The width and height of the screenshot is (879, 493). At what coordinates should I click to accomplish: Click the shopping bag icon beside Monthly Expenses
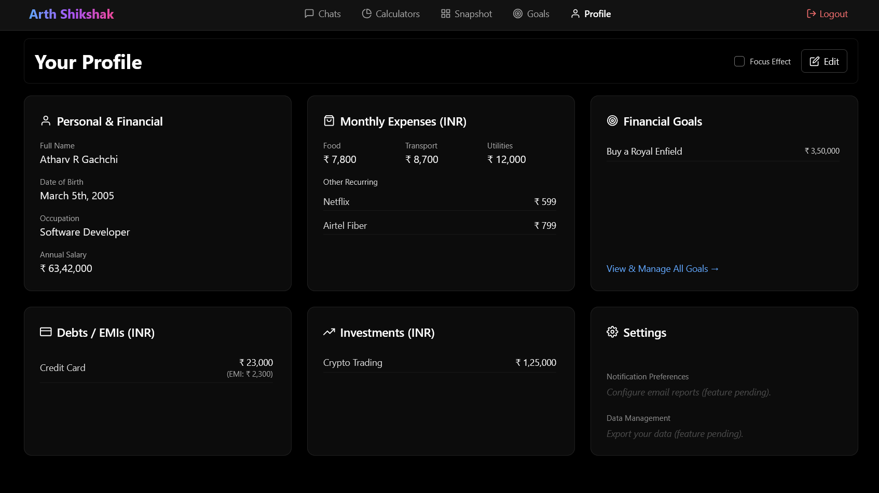329,121
